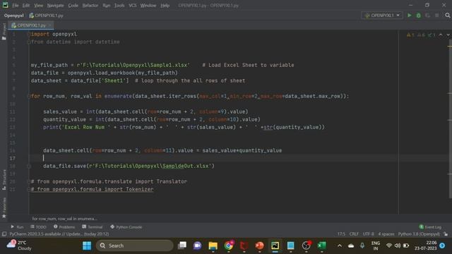
Task: Open Google Chrome from taskbar
Action: tap(229, 246)
